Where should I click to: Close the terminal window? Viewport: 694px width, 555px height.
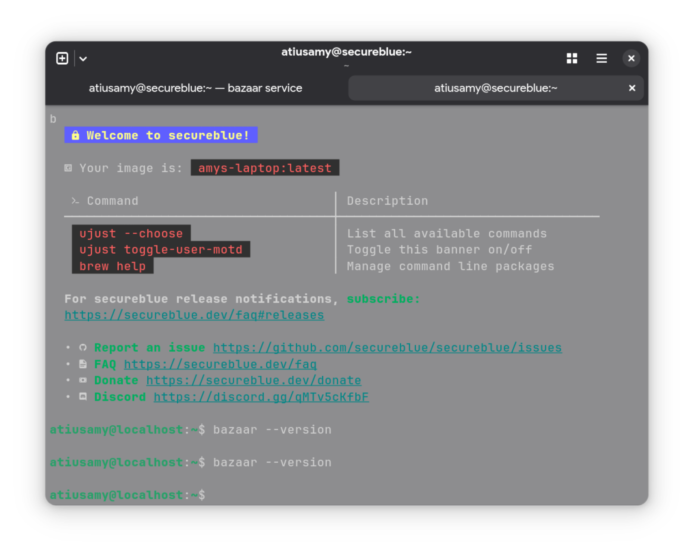coord(631,58)
